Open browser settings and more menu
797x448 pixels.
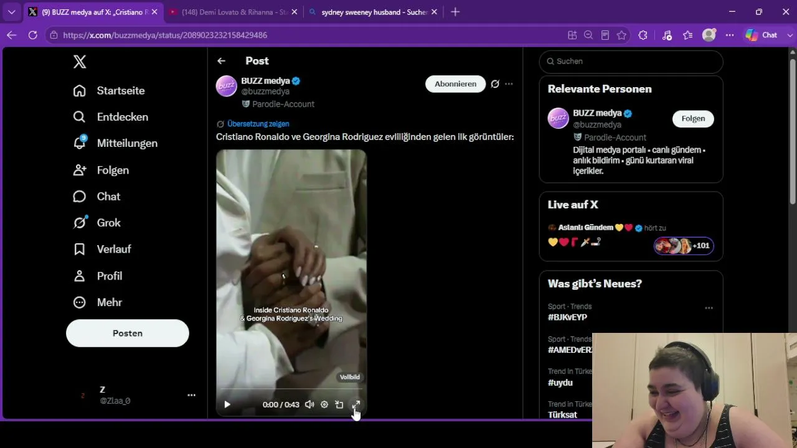point(730,35)
